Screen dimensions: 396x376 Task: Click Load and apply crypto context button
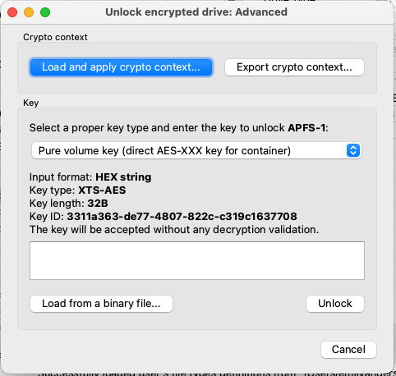(x=121, y=67)
